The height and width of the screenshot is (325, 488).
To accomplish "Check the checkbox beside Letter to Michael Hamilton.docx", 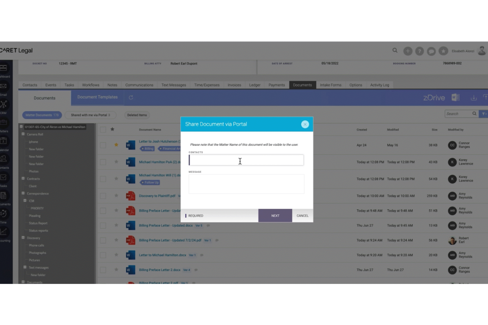I will (x=103, y=255).
